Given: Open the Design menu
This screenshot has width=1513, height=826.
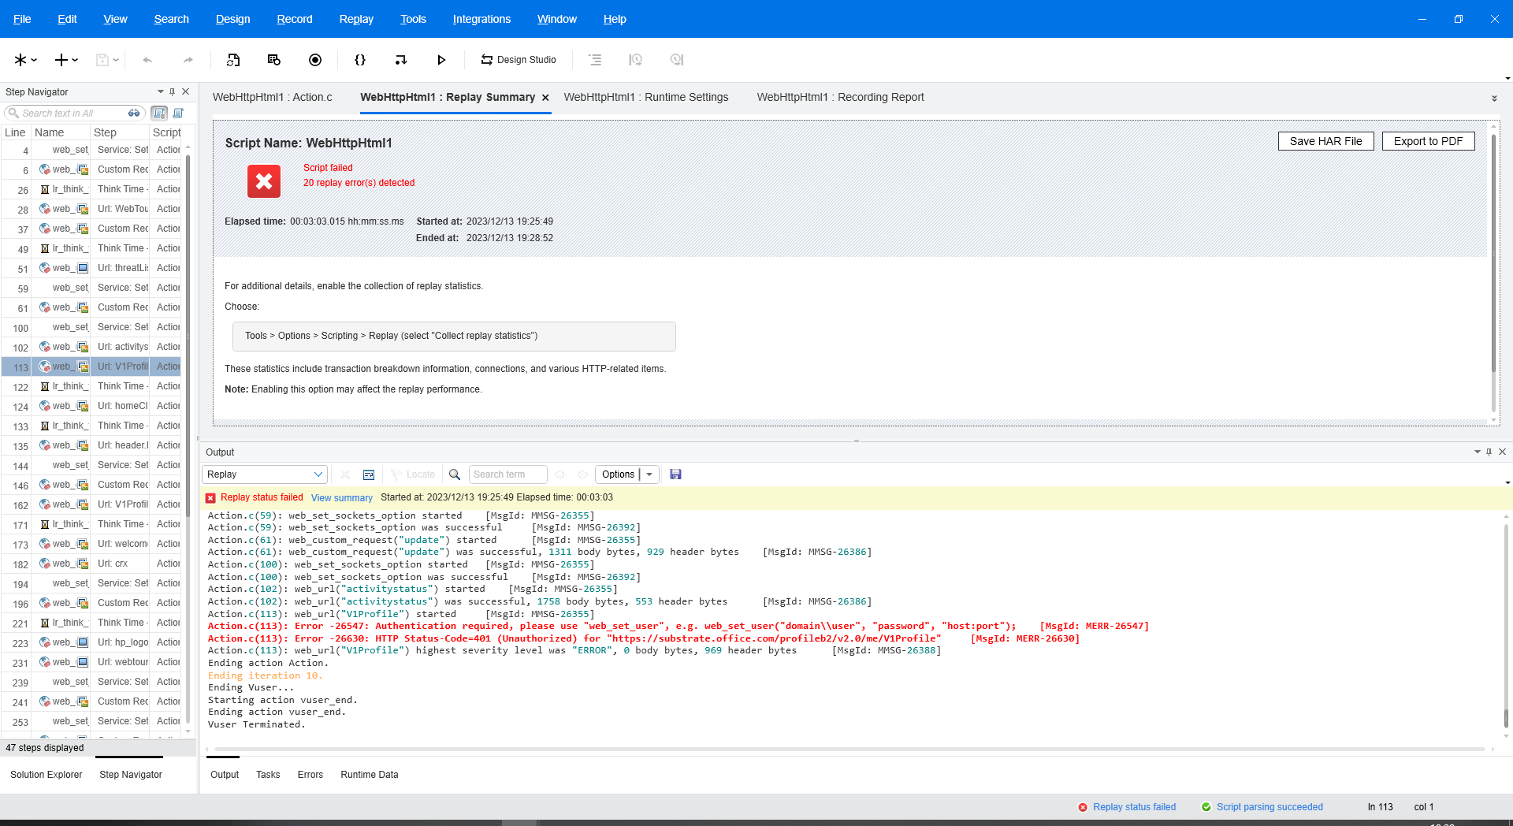Looking at the screenshot, I should tap(232, 19).
